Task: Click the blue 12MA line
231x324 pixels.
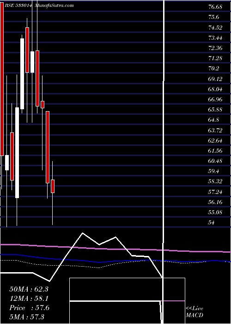Action: point(115,261)
